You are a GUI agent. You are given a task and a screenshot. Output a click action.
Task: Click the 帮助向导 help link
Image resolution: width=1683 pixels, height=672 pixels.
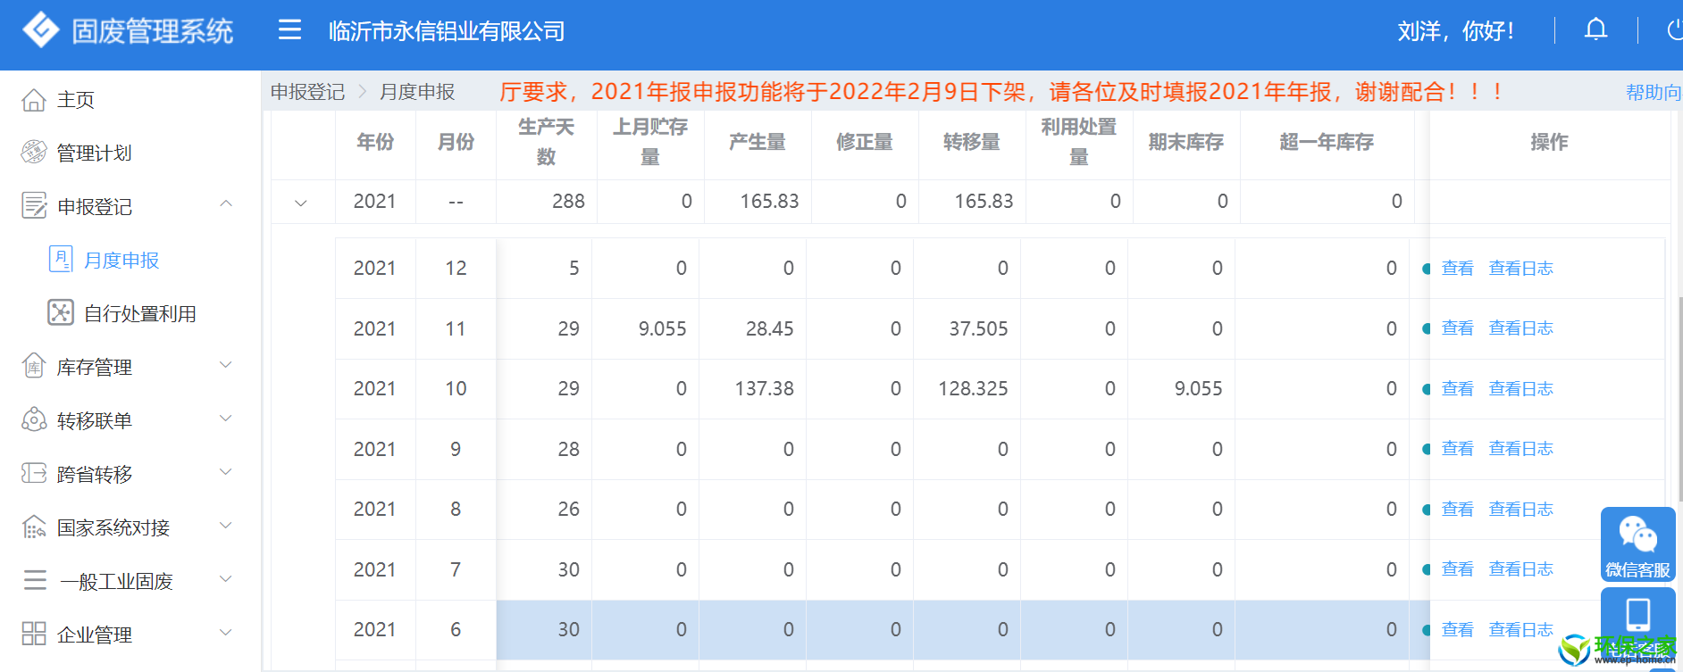pos(1653,92)
